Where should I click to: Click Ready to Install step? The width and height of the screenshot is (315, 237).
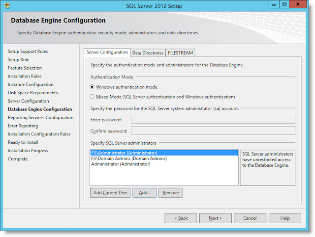[23, 142]
